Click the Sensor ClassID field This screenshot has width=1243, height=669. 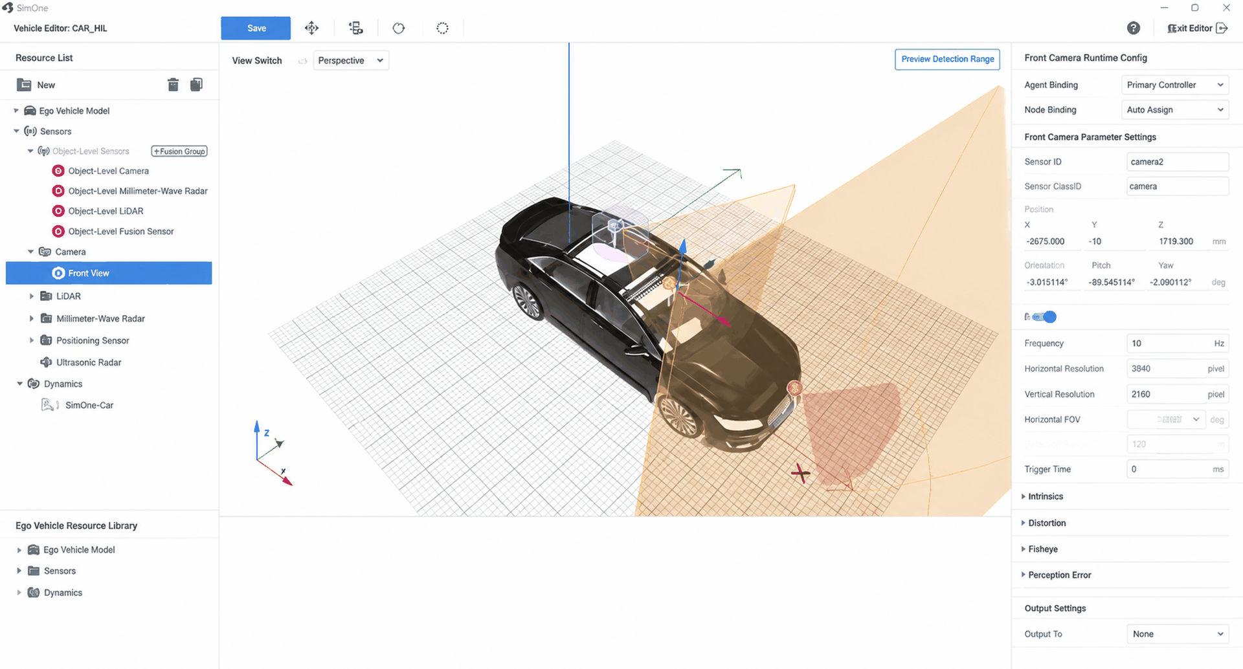tap(1178, 186)
